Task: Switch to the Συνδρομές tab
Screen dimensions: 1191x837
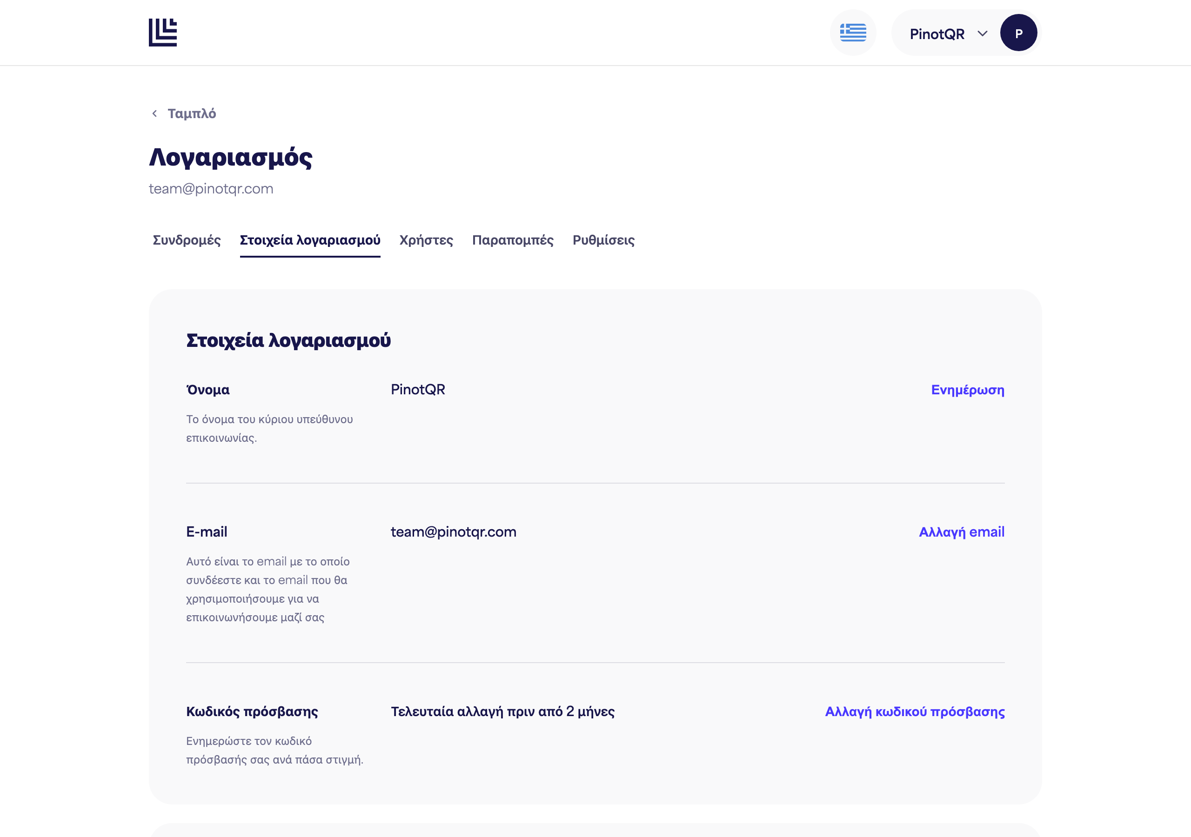Action: [187, 240]
